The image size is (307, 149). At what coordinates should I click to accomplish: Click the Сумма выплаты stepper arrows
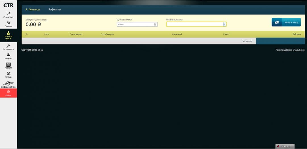pos(155,24)
